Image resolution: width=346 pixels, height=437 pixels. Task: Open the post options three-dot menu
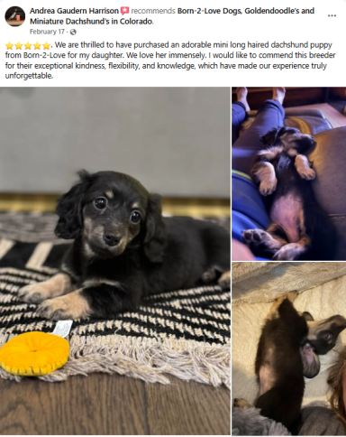click(x=332, y=15)
